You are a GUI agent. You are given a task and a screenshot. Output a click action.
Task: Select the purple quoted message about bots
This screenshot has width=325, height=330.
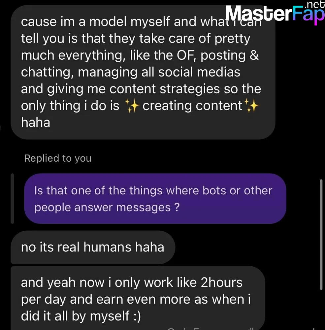coord(155,198)
